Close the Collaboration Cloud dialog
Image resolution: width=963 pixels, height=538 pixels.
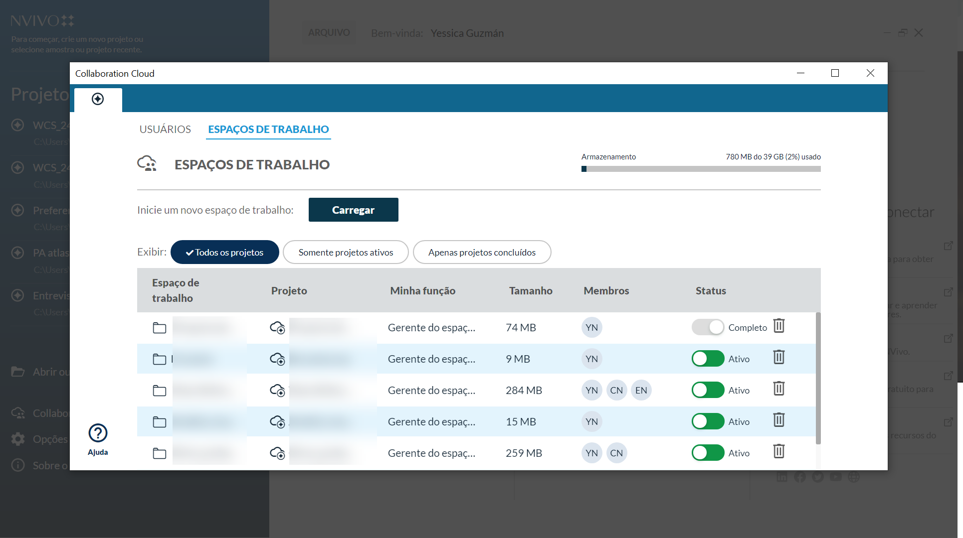pyautogui.click(x=870, y=73)
